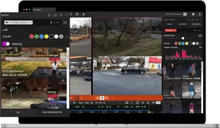Select the middle Events panel layout icon
The image size is (220, 128).
[55, 15]
